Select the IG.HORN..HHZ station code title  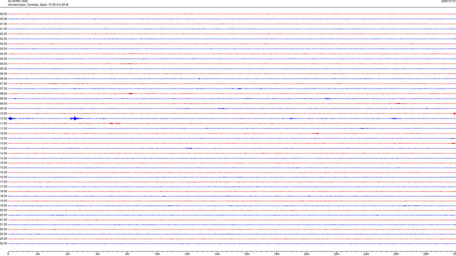[x=18, y=1]
